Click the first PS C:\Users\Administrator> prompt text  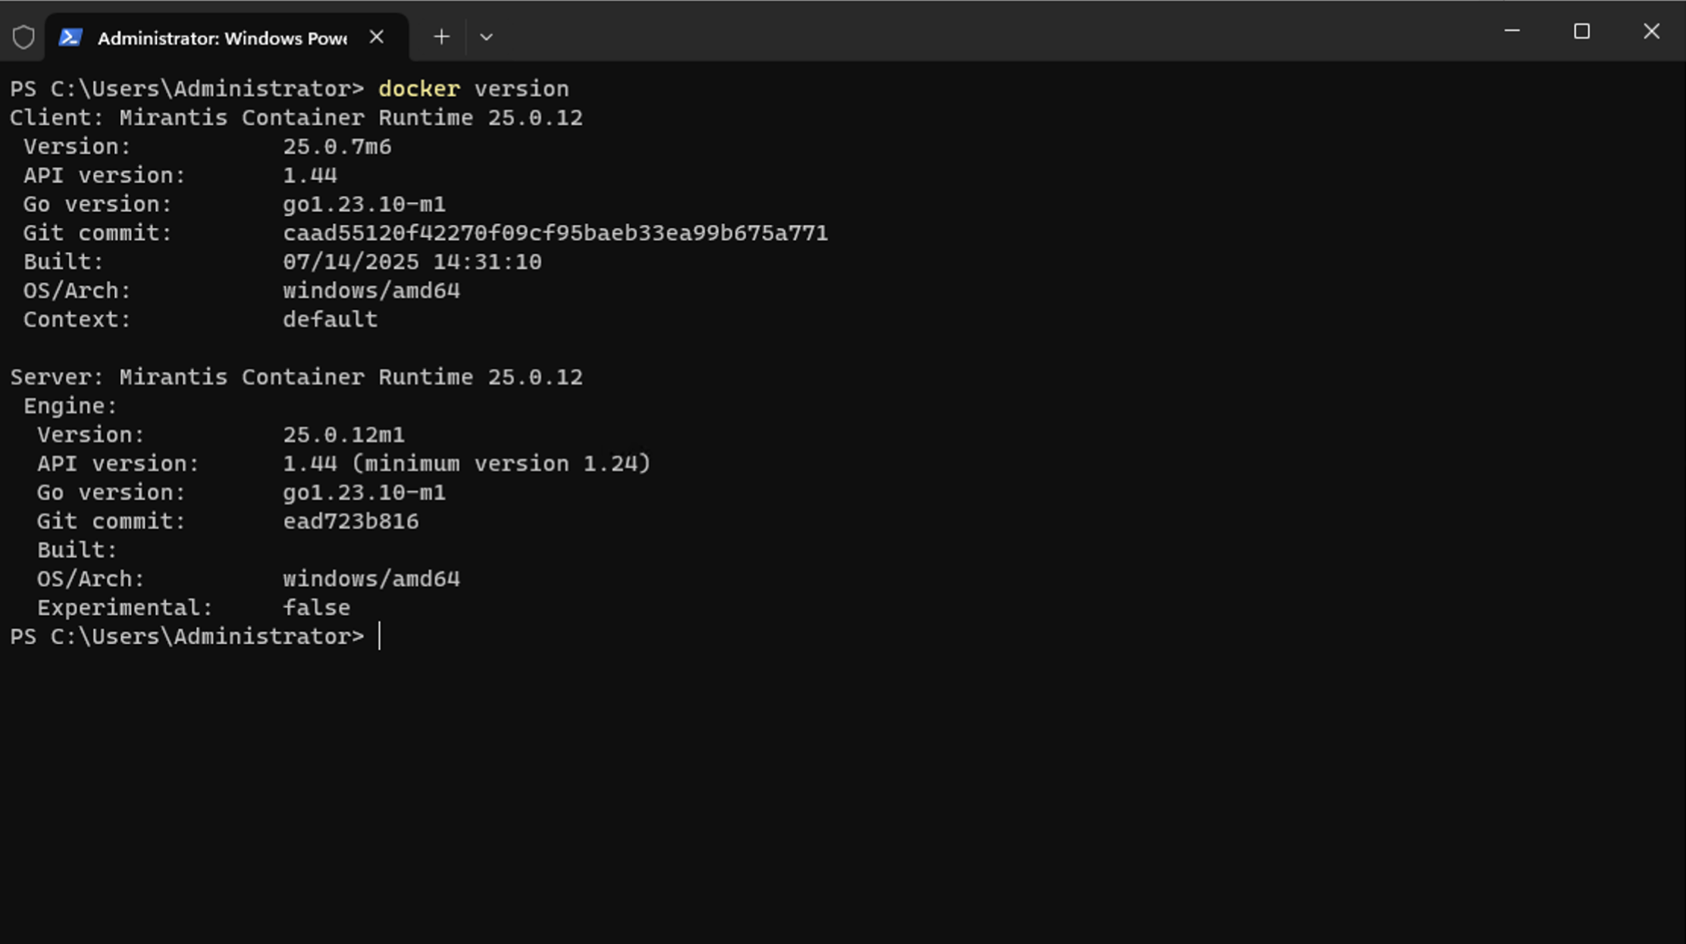(187, 89)
